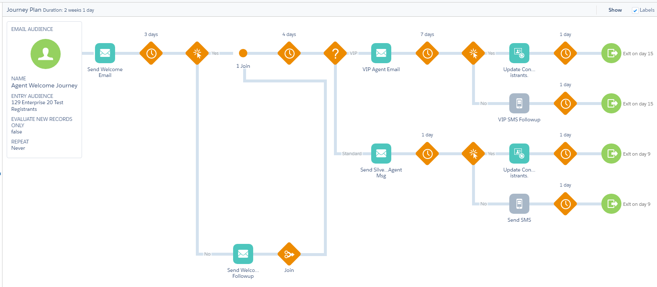This screenshot has height=287, width=657.
Task: Click the Send Welcome Email node
Action: coord(105,53)
